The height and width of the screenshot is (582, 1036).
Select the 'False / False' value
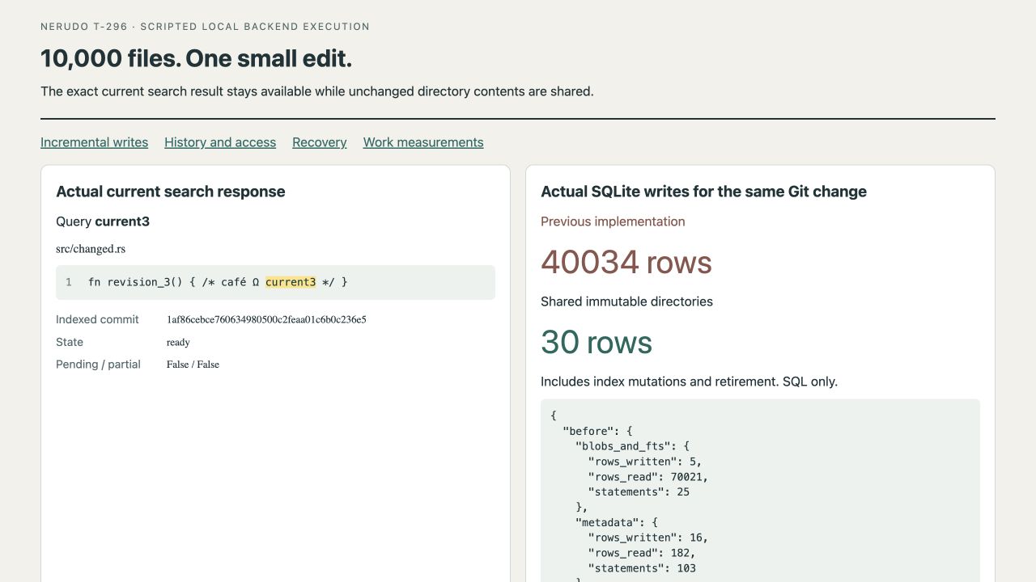pyautogui.click(x=193, y=365)
